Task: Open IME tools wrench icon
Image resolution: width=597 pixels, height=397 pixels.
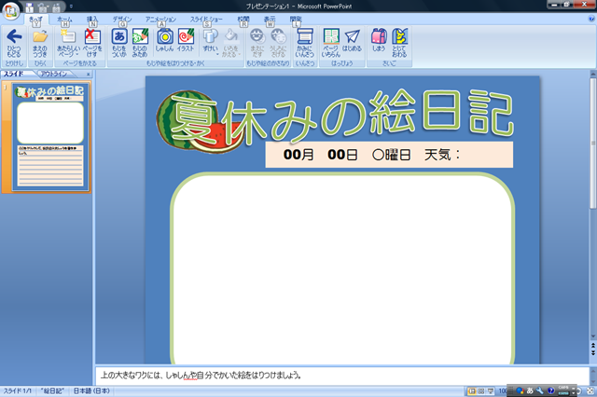Action: 540,390
